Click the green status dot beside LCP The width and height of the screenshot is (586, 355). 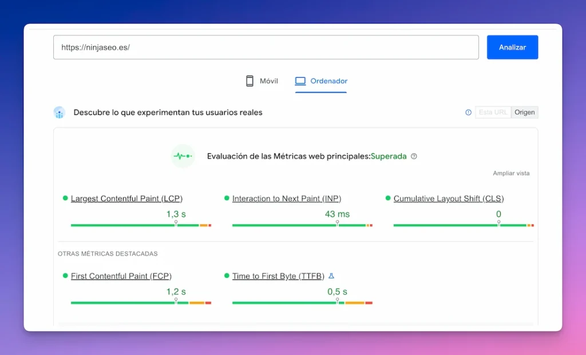pos(64,198)
